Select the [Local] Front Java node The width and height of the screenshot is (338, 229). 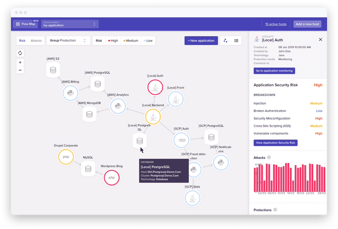pos(176,99)
